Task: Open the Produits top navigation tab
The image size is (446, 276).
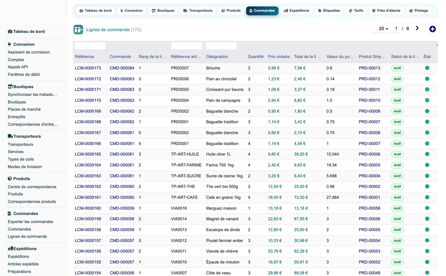Action: 231,11
